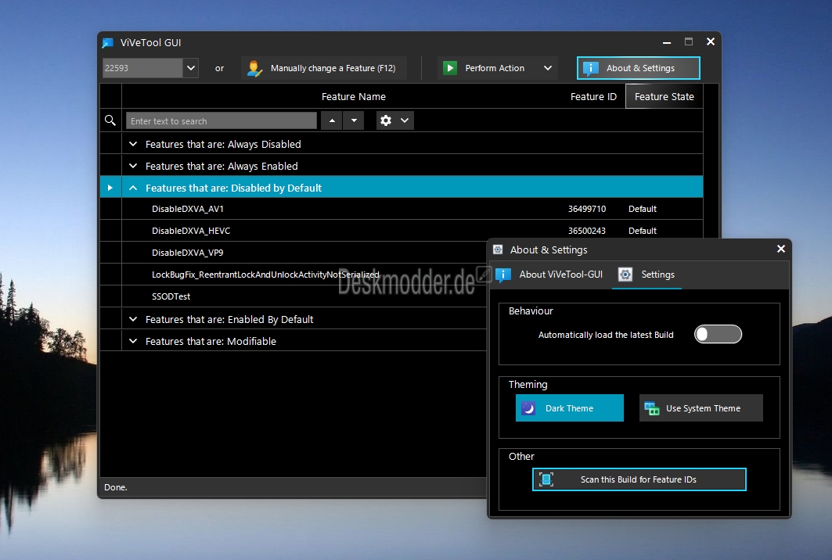Jump to next search result with down arrow

(354, 120)
